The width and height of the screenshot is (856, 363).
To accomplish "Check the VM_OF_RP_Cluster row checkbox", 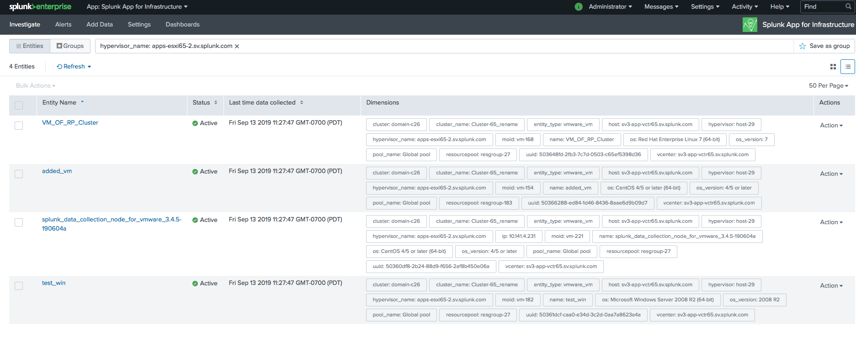I will [19, 126].
